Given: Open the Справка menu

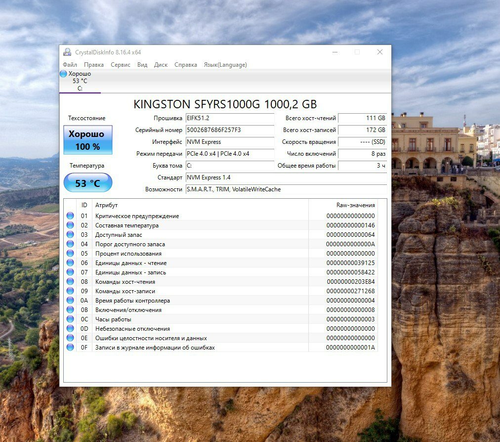Looking at the screenshot, I should click(186, 65).
